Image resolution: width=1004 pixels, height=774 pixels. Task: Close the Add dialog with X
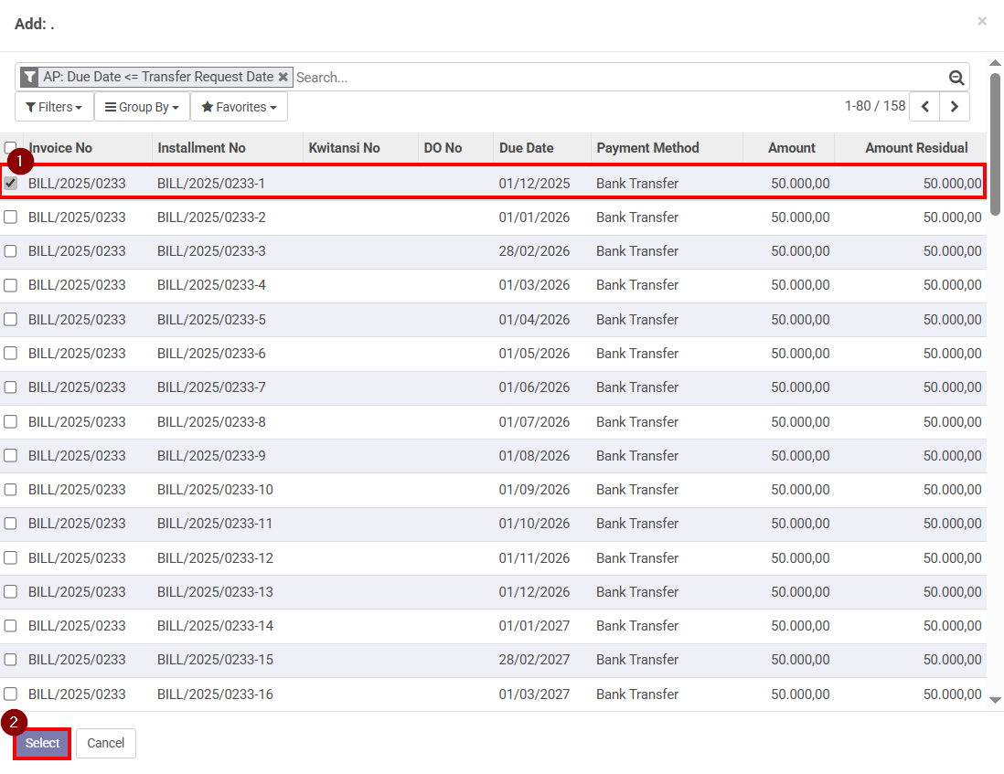click(x=982, y=21)
